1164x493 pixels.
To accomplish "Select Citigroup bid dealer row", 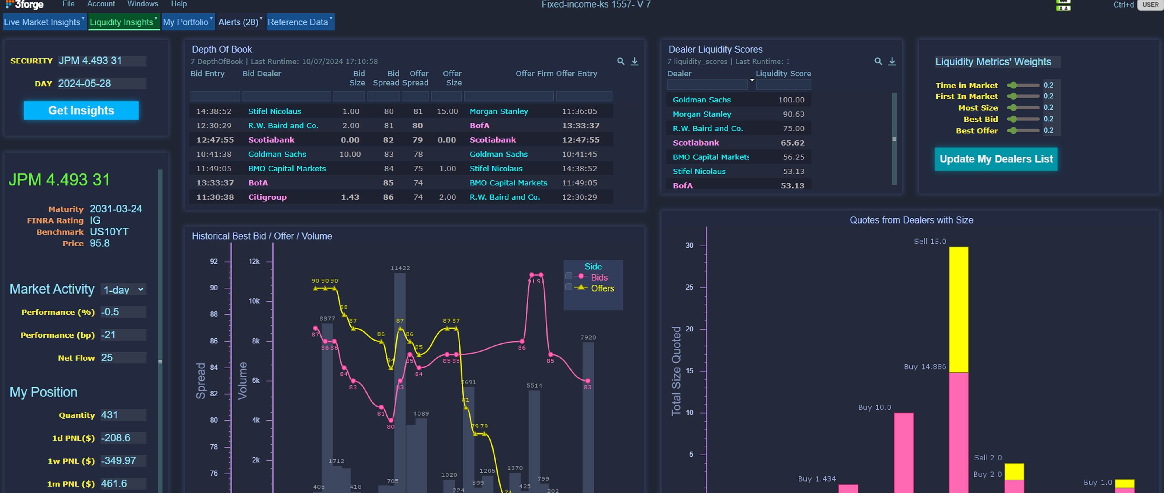I will click(x=401, y=198).
